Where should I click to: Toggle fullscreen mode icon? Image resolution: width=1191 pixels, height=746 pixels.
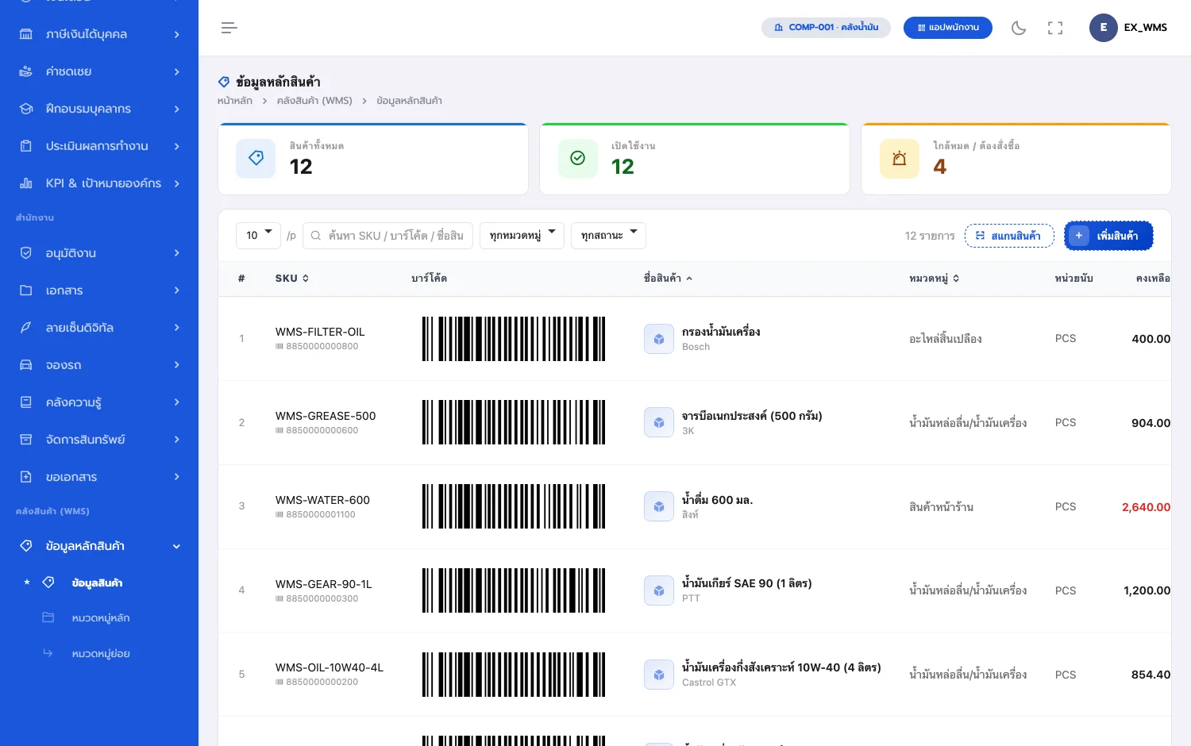(1055, 28)
